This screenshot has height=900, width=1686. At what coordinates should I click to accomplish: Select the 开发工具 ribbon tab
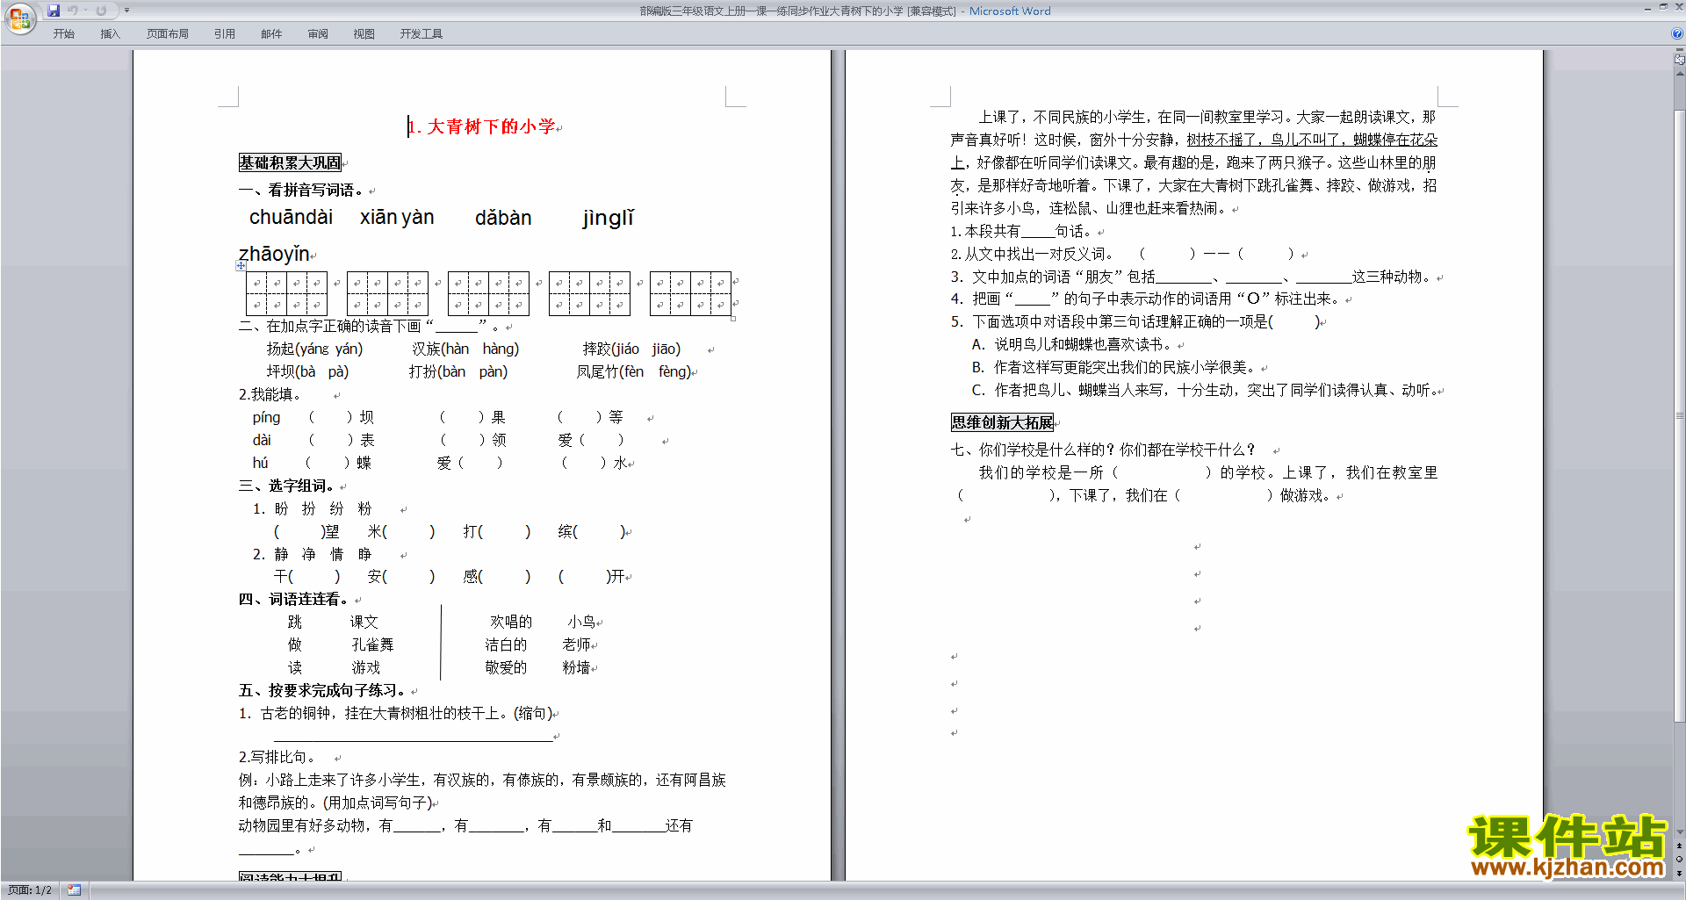pos(421,33)
